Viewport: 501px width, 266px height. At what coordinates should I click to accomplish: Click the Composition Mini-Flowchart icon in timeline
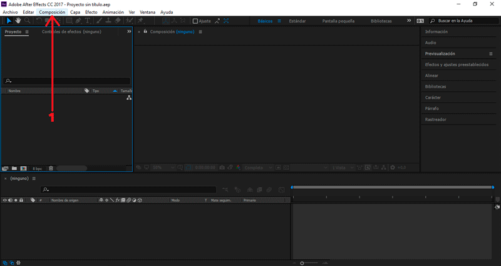[x=225, y=190]
